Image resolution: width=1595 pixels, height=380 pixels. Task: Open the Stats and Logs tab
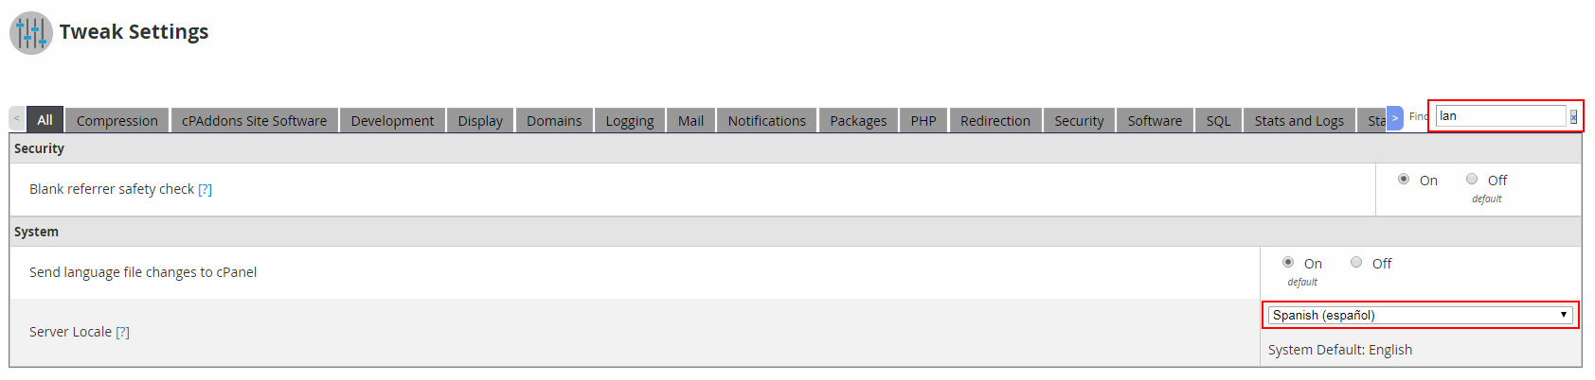(x=1299, y=120)
